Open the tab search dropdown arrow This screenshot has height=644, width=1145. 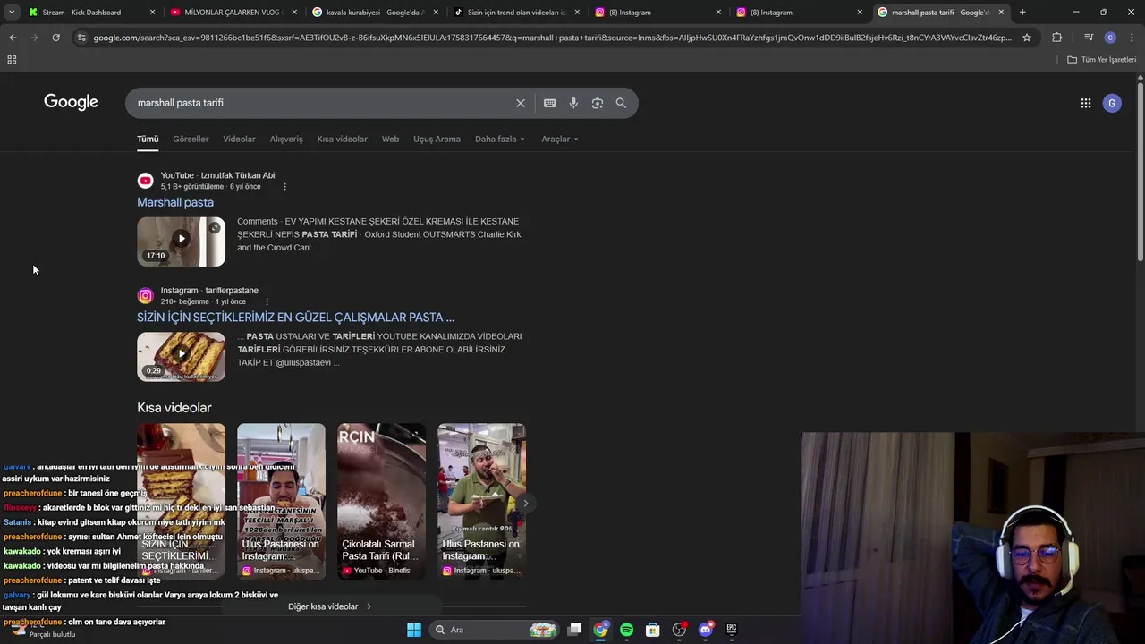[x=12, y=13]
